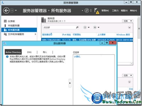Open the 任务 dropdown in the servers tile

click(x=127, y=21)
